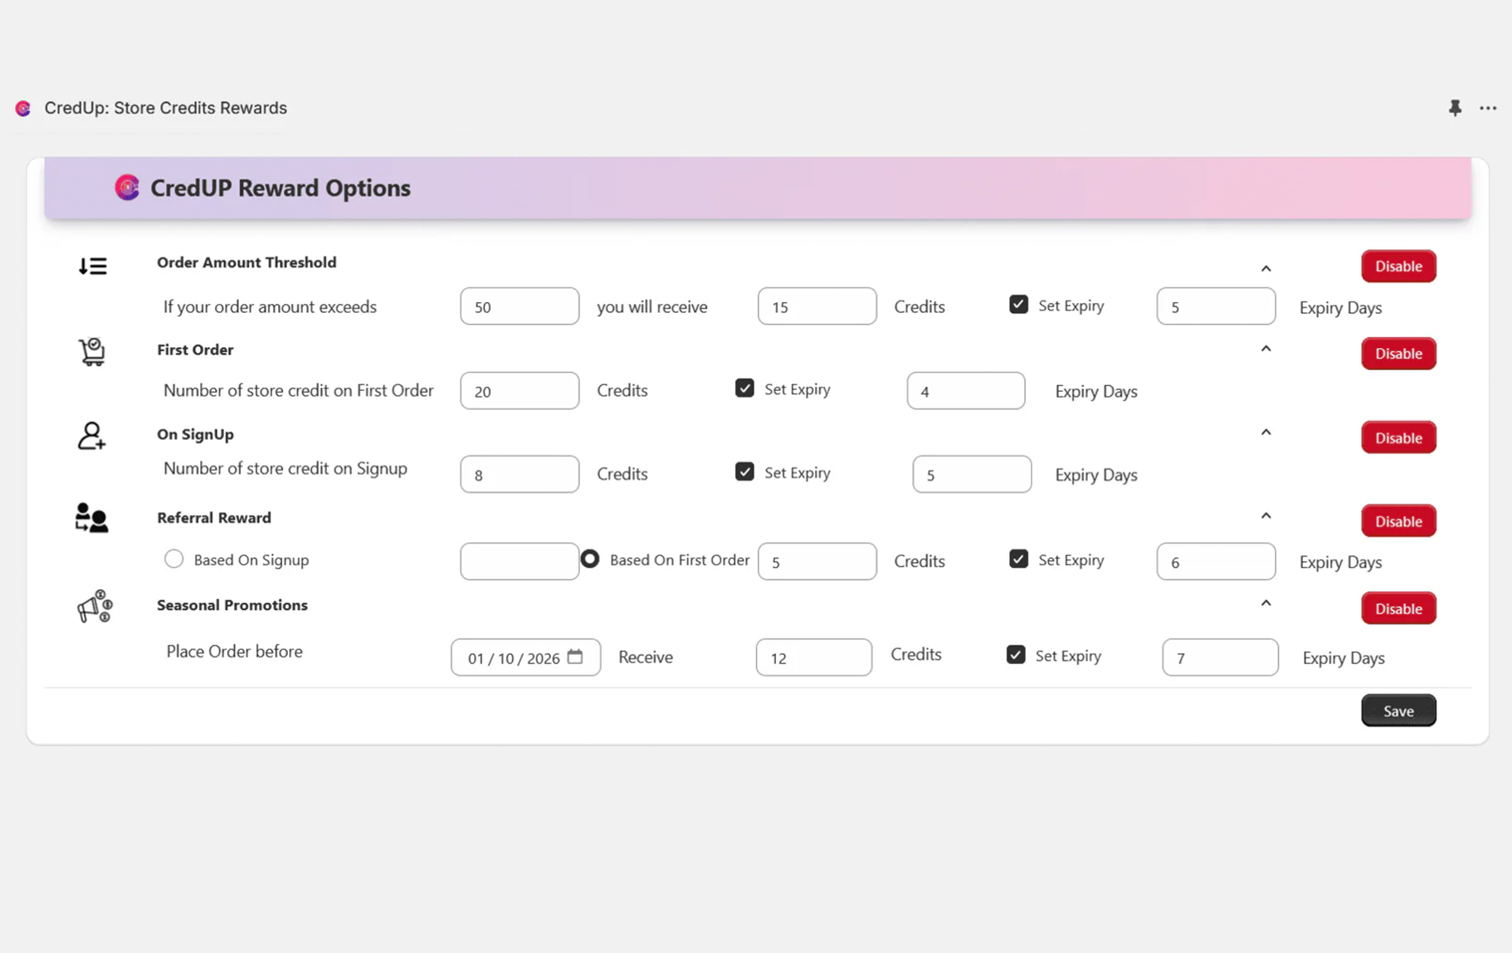Click the Order Amount Threshold sort icon
This screenshot has height=953, width=1512.
pyautogui.click(x=93, y=266)
